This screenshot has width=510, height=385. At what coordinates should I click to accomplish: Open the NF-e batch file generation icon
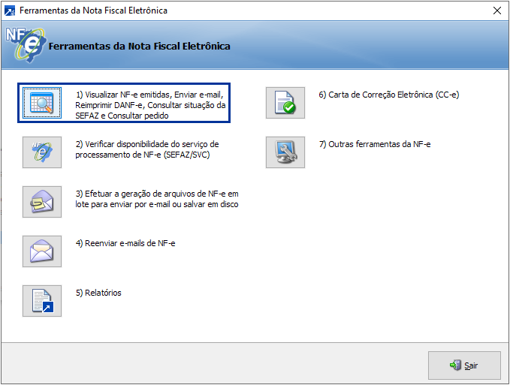(x=42, y=202)
